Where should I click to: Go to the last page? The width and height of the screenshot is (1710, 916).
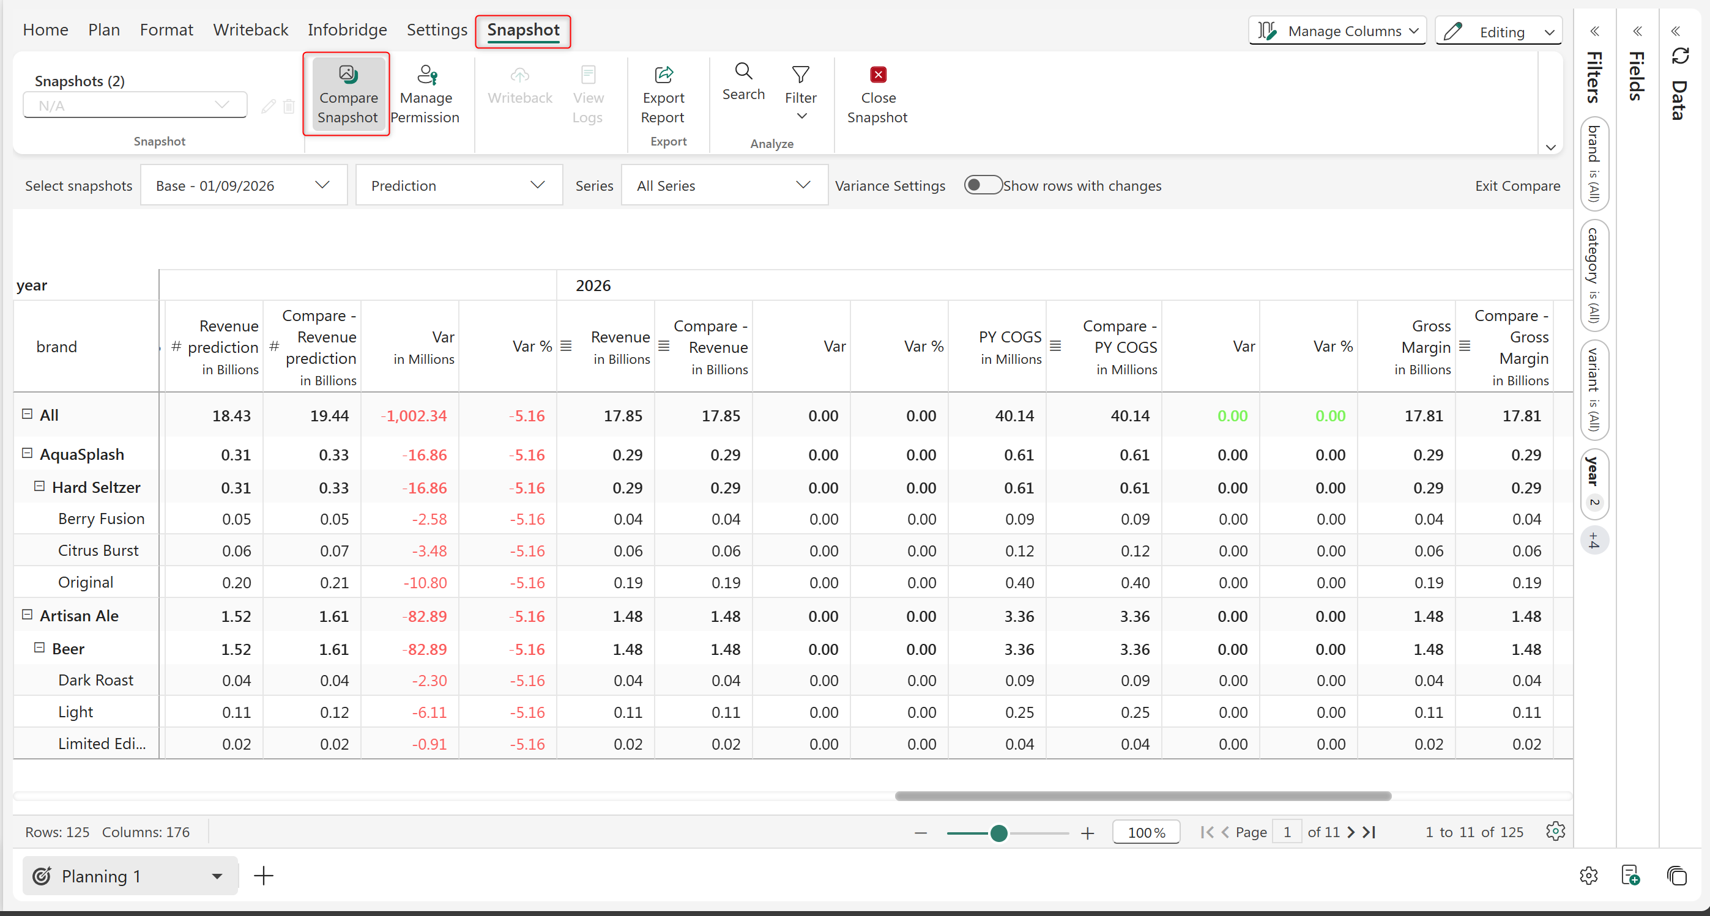[1369, 832]
